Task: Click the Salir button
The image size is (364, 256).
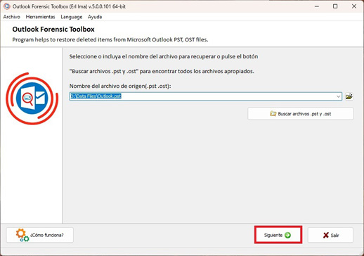Action: [x=330, y=235]
